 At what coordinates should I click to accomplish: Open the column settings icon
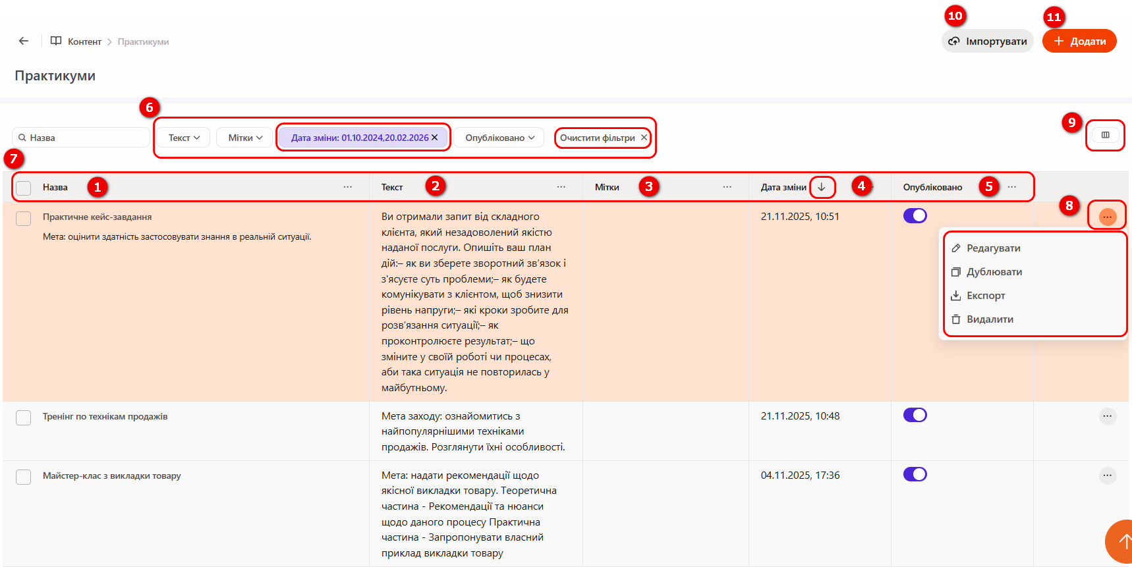pyautogui.click(x=1105, y=135)
